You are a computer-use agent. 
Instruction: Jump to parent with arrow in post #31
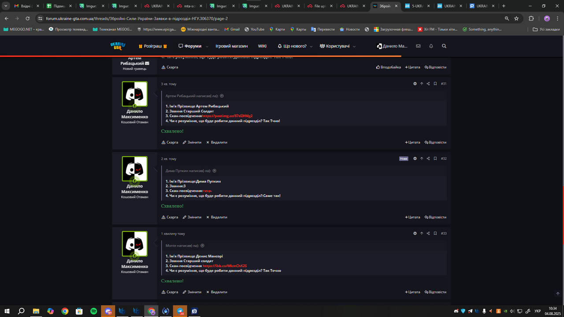pos(422,84)
